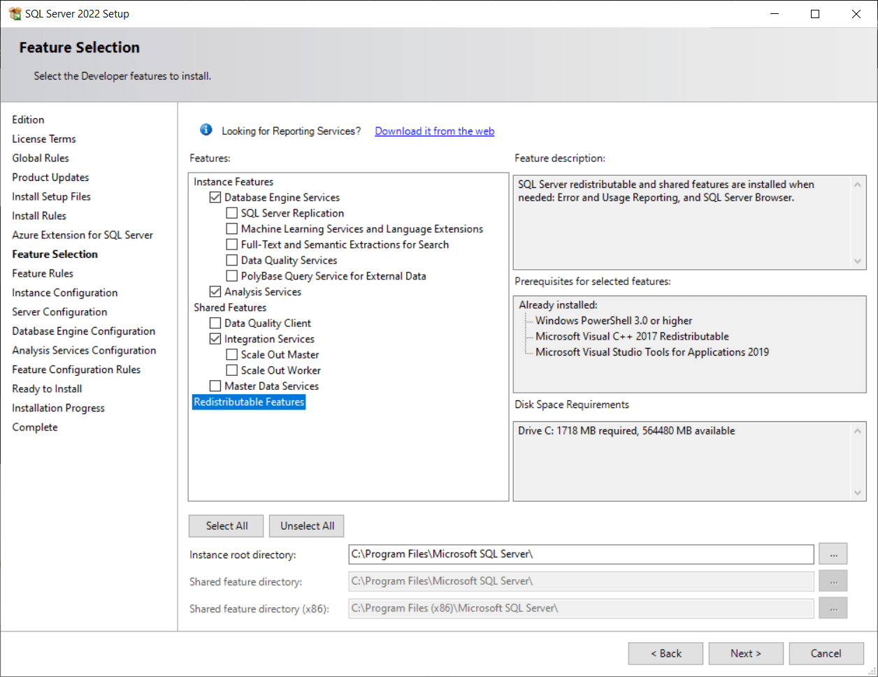
Task: Click the browse button for Shared feature directory
Action: coord(833,581)
